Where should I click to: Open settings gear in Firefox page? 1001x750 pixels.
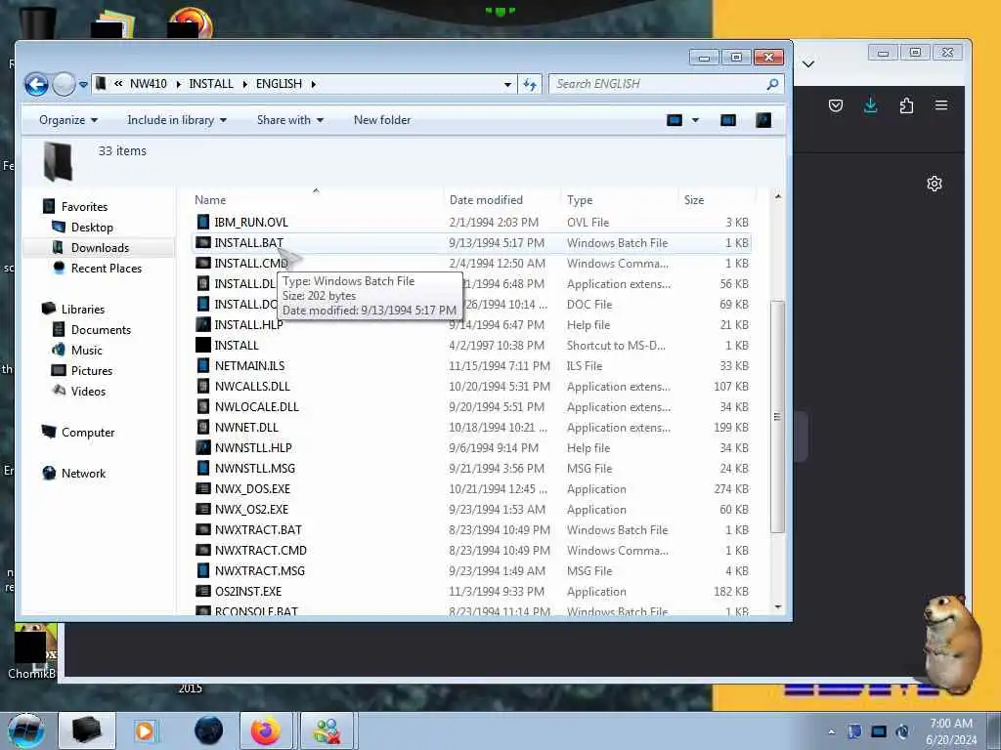tap(935, 184)
